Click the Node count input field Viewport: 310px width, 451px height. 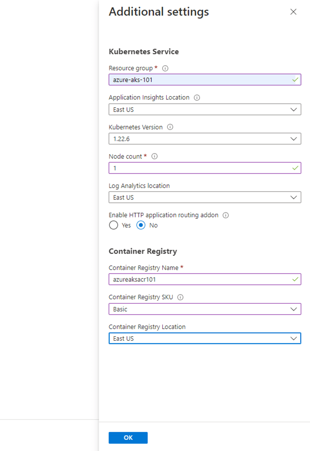click(x=199, y=168)
